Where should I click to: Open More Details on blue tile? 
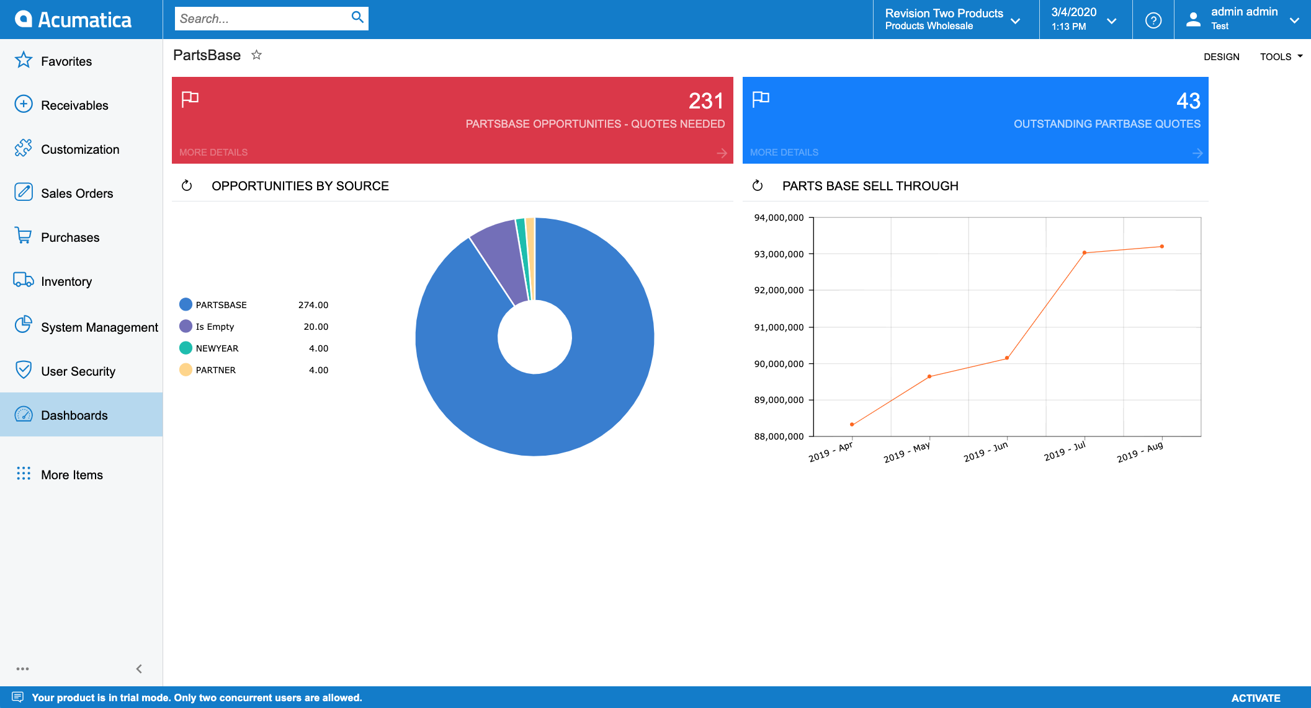point(784,153)
